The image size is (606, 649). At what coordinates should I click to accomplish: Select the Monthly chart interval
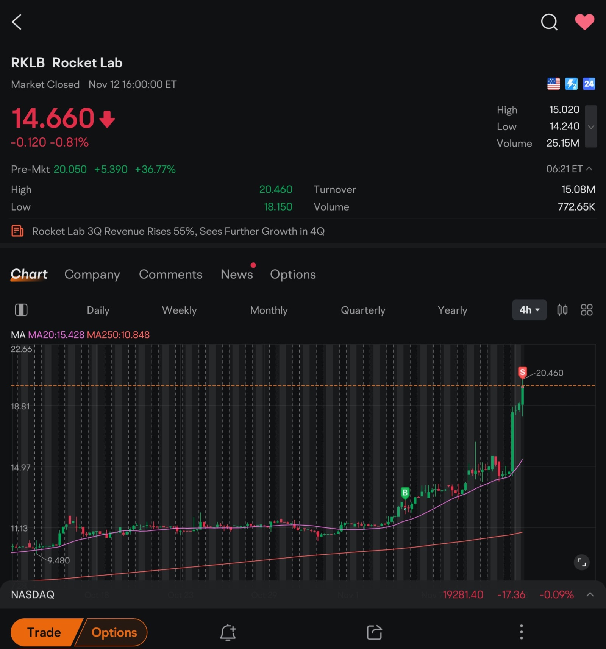pyautogui.click(x=269, y=310)
